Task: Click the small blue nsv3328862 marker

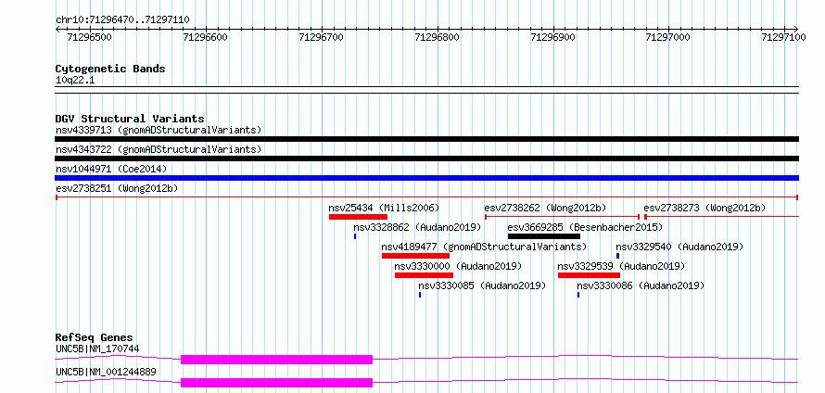Action: click(355, 236)
